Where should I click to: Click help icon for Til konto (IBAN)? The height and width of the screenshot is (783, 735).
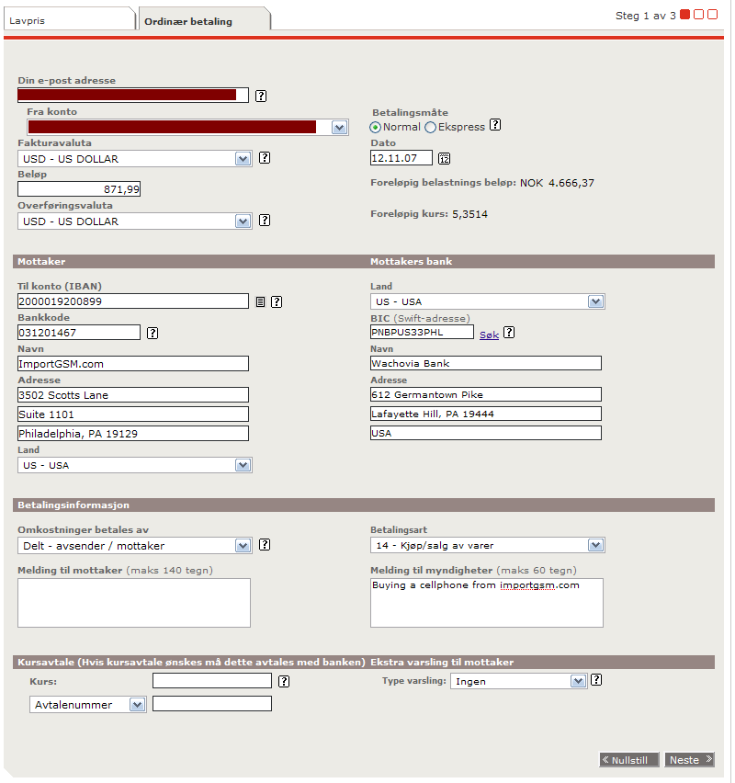click(x=277, y=301)
